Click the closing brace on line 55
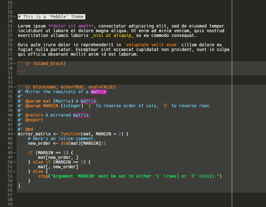 pos(19,185)
